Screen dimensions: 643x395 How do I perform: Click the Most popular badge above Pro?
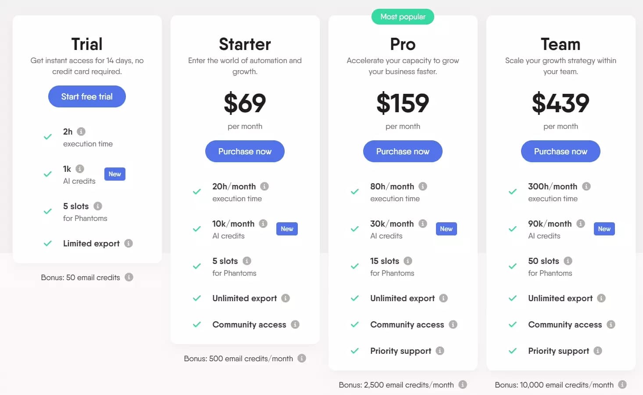pos(403,17)
